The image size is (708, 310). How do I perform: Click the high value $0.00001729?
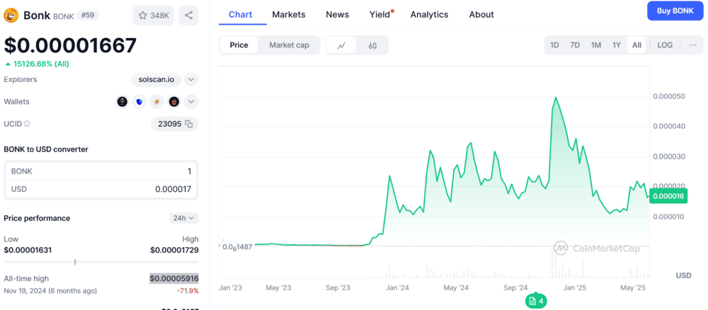(174, 250)
